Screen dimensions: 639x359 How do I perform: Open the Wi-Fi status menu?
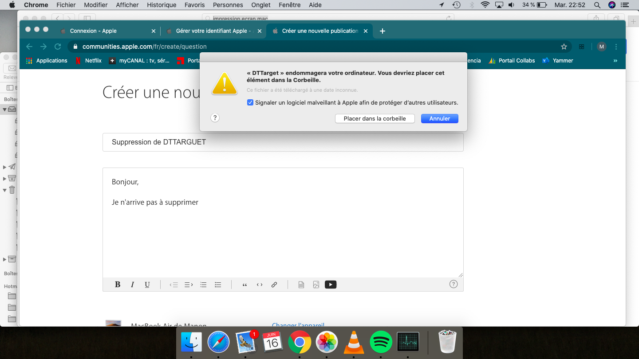[485, 5]
